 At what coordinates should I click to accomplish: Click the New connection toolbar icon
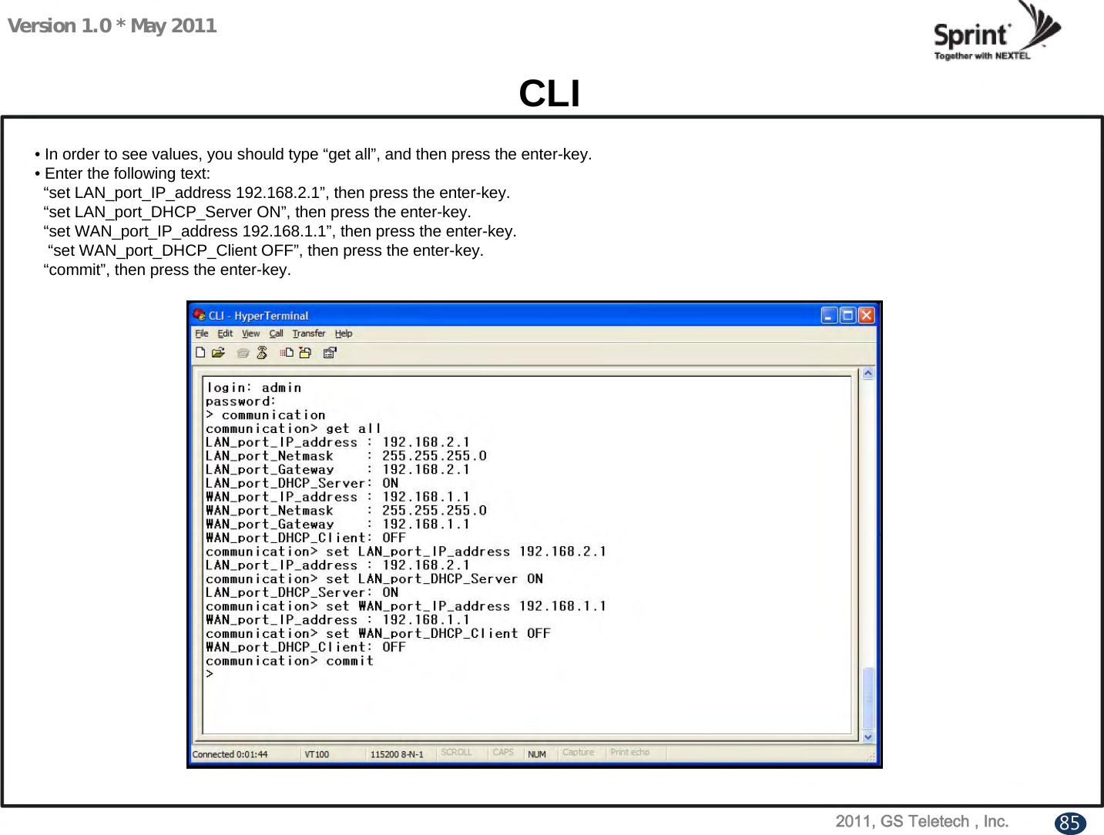click(x=200, y=353)
